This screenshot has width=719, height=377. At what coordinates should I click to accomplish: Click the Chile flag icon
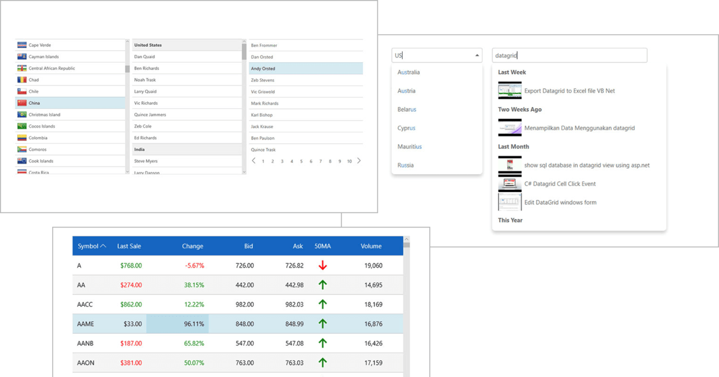tap(22, 91)
